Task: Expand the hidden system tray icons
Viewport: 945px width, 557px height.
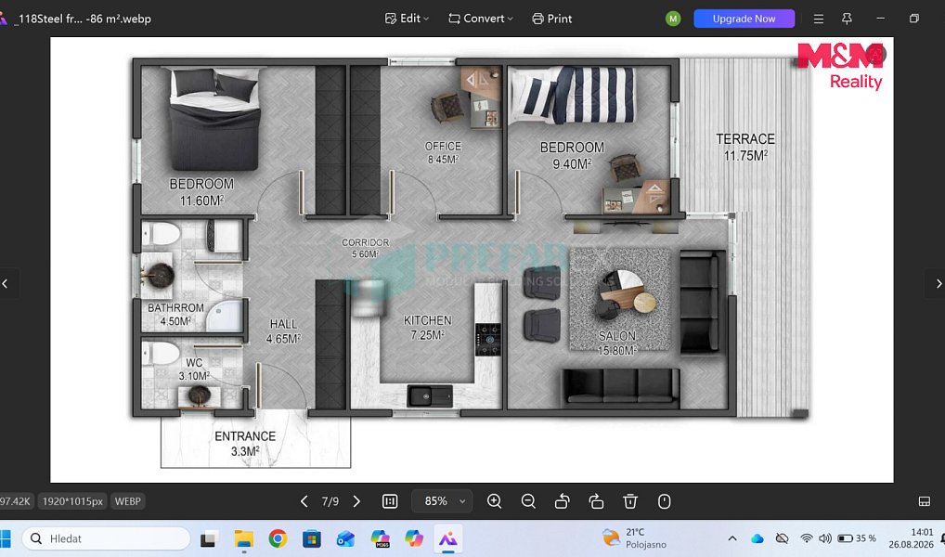Action: coord(732,538)
